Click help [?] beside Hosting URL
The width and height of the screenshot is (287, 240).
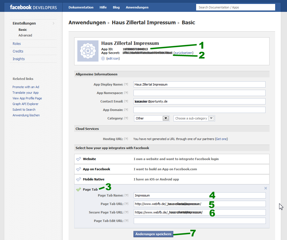tap(126, 139)
